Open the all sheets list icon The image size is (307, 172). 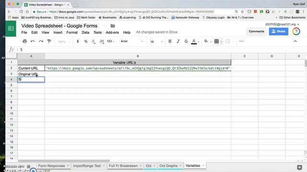click(x=29, y=166)
